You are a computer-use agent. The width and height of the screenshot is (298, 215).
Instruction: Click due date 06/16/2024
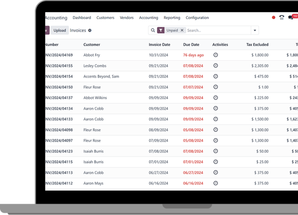point(193,183)
